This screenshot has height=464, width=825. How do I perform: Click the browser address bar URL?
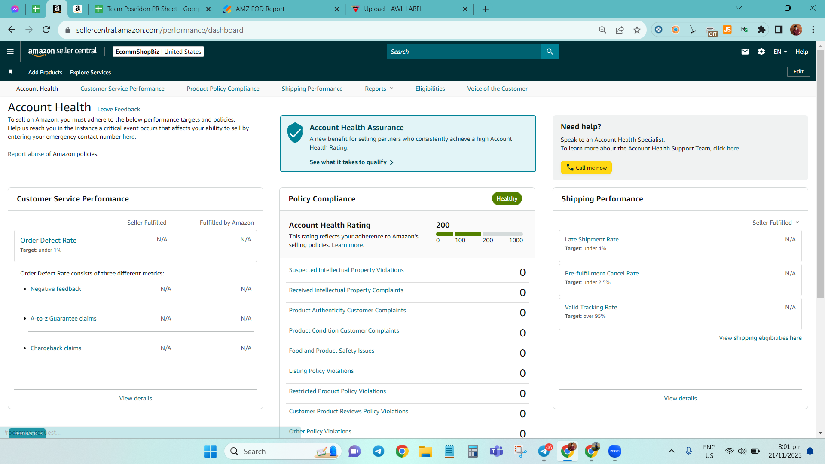(x=160, y=30)
